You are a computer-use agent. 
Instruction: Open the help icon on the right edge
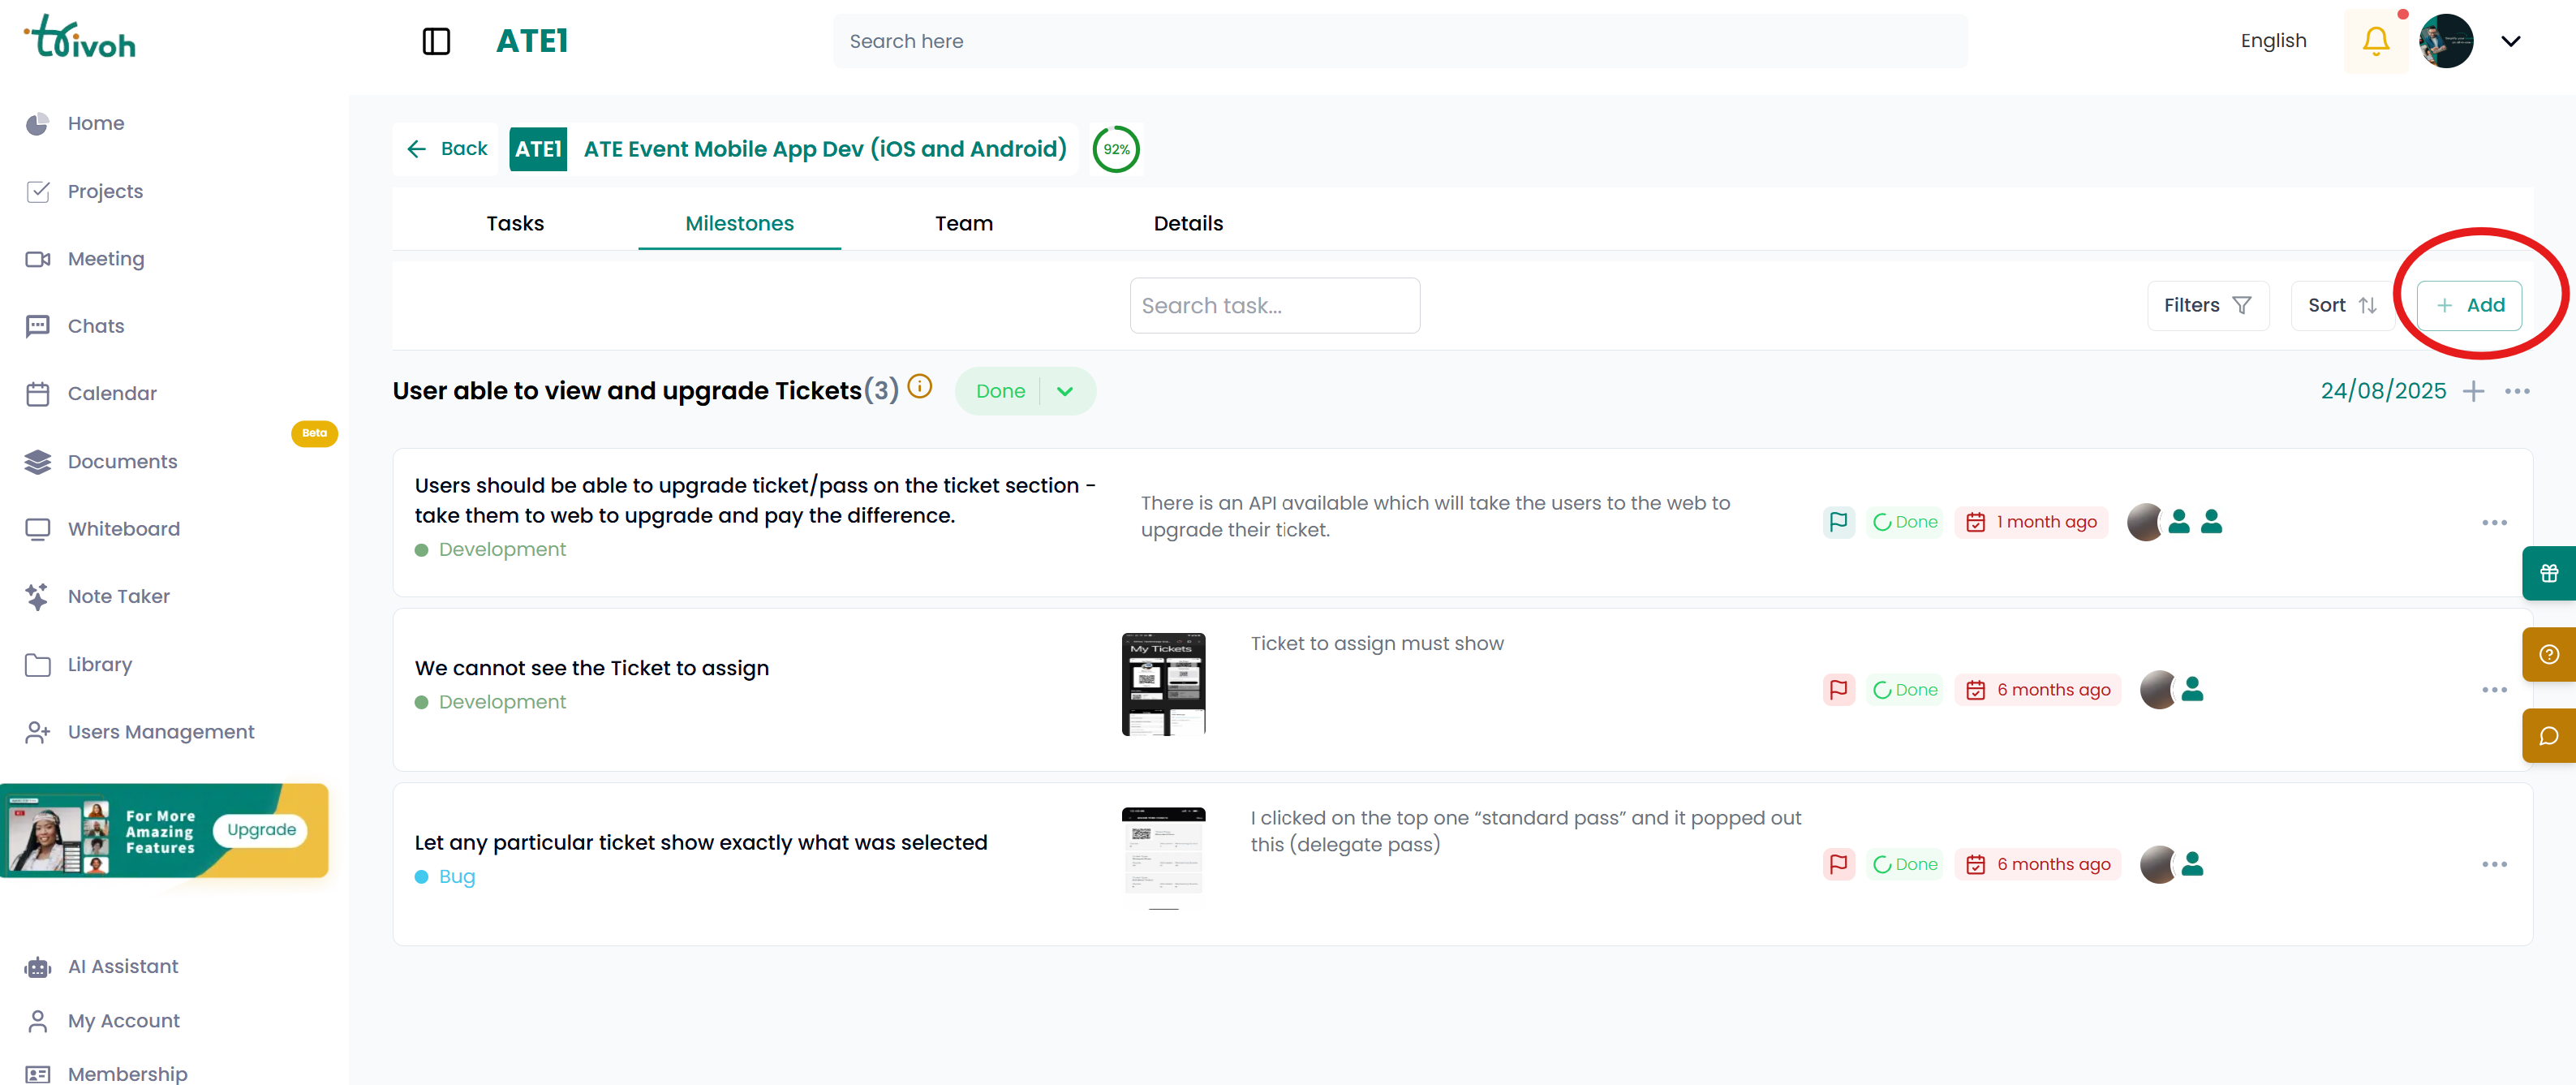click(x=2549, y=654)
